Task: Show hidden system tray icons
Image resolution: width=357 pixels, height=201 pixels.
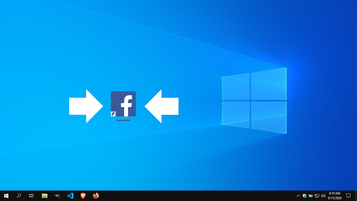Action: click(x=298, y=196)
